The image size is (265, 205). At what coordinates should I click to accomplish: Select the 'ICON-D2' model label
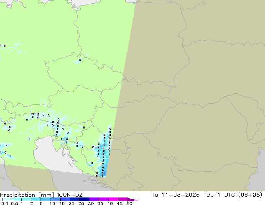pos(70,195)
